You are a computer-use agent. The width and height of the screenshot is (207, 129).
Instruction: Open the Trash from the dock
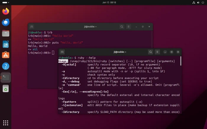point(6,88)
